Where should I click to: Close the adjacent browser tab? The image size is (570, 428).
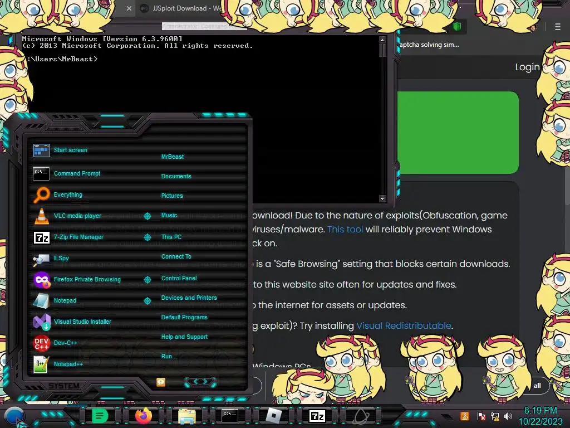tap(129, 8)
